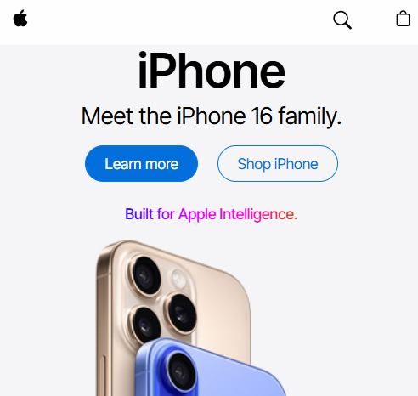Click the Built for Apple Intelligence tagline
Viewport: 418px width, 396px height.
tap(212, 214)
